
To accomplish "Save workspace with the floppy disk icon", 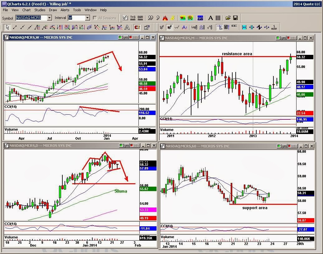I will point(235,18).
